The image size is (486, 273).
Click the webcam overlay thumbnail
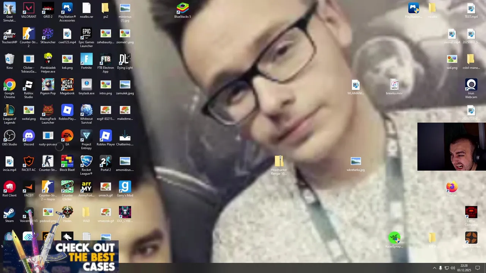click(x=451, y=146)
